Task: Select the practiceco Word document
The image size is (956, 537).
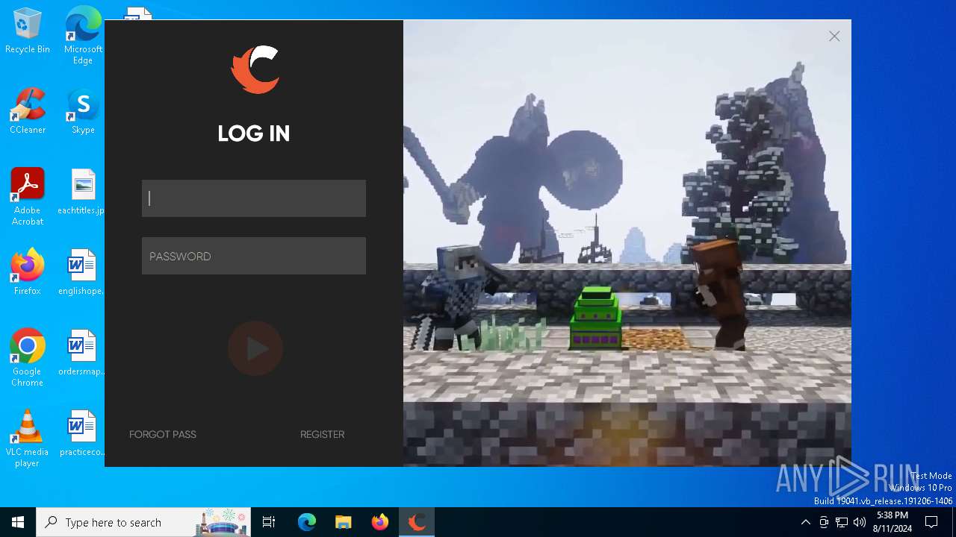Action: pyautogui.click(x=82, y=433)
